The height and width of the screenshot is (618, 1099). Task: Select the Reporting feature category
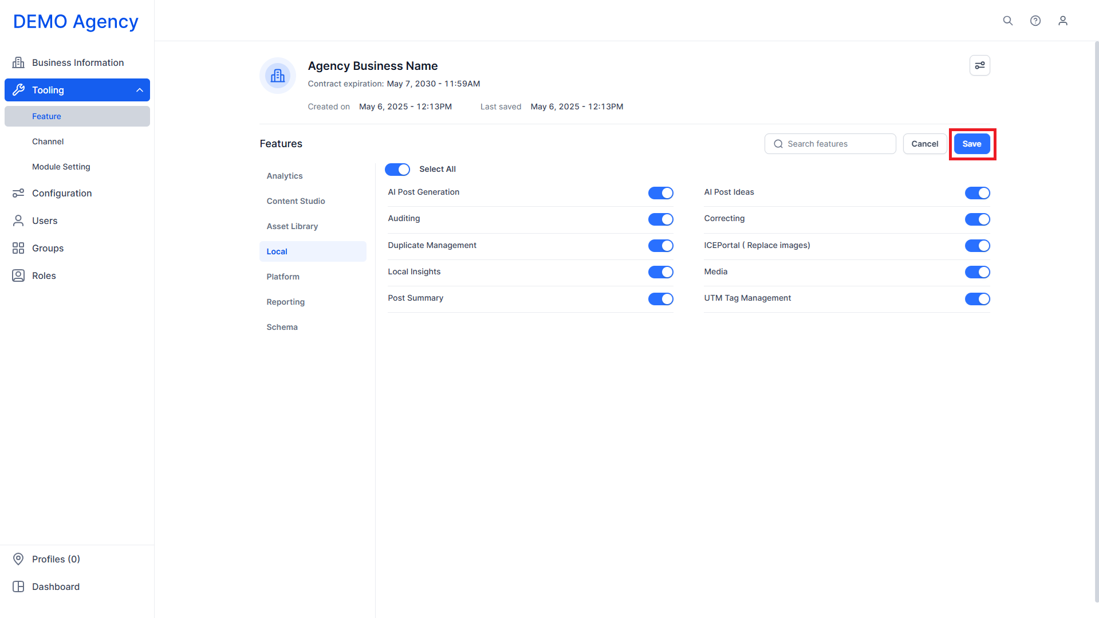313,302
